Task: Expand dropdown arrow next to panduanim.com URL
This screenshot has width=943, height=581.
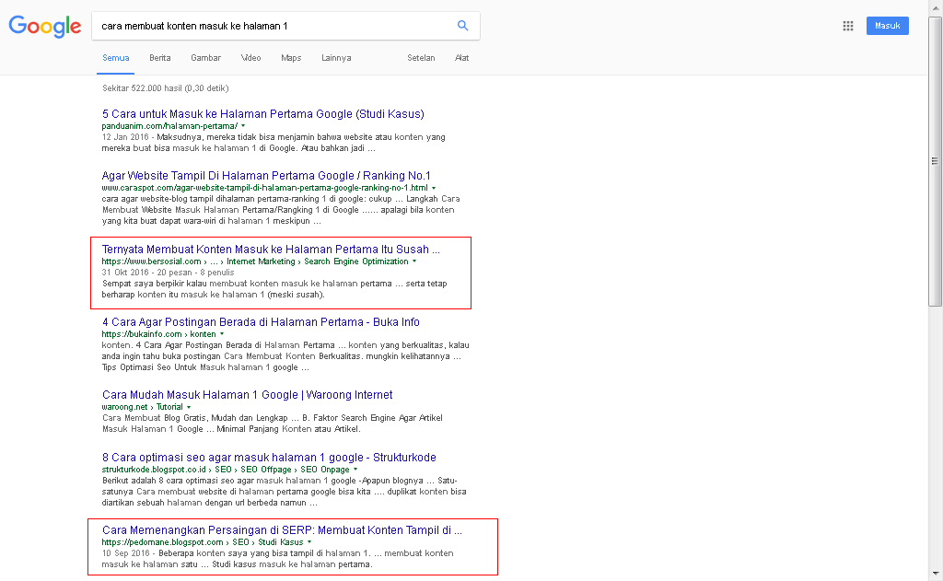Action: click(x=243, y=126)
